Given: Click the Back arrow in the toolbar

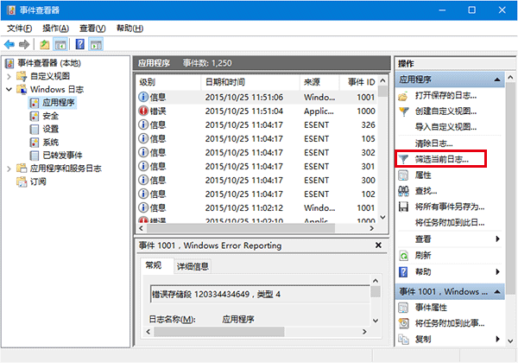Looking at the screenshot, I should (x=9, y=43).
